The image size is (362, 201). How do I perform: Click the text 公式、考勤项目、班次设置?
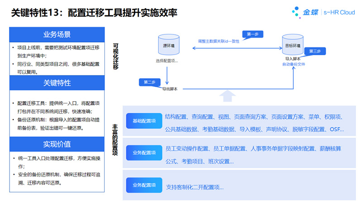(200, 162)
